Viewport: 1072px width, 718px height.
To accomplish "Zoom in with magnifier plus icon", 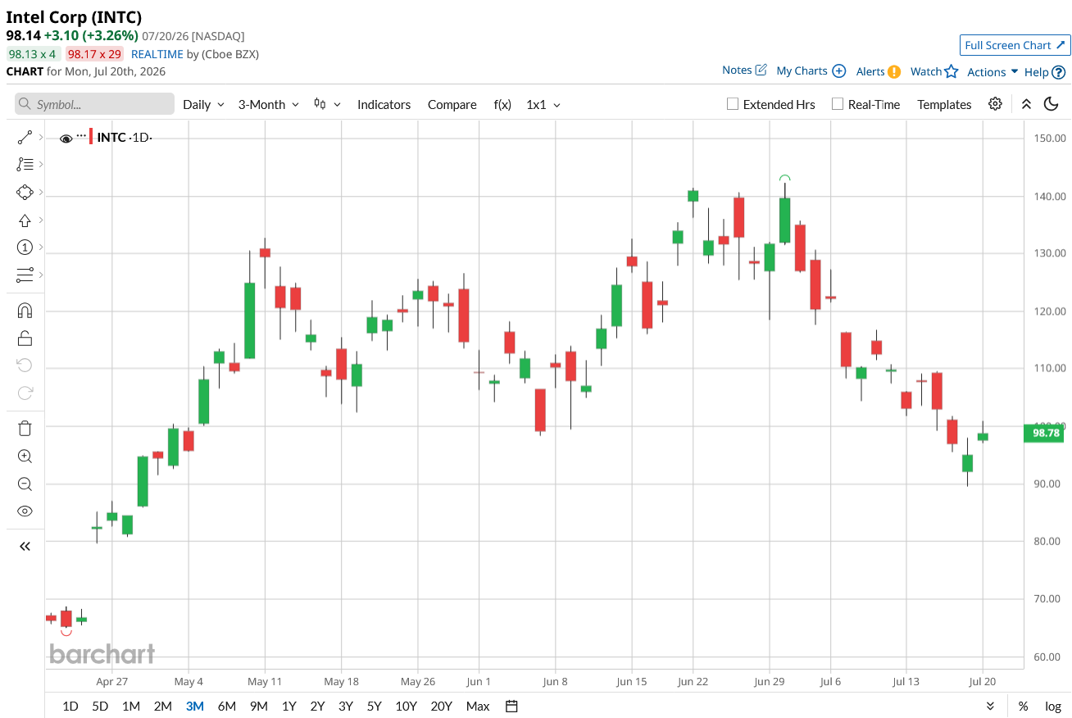I will (25, 457).
